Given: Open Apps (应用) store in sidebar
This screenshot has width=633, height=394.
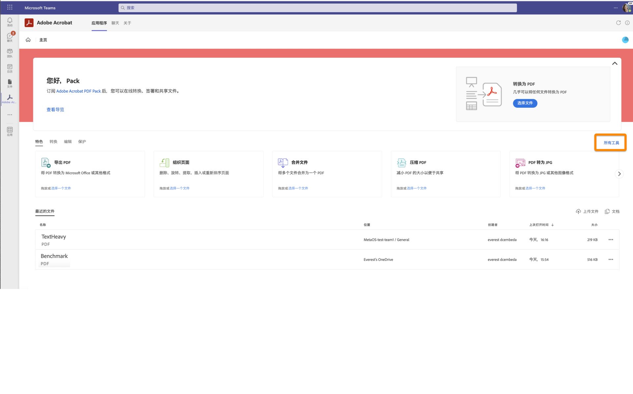Looking at the screenshot, I should [10, 131].
